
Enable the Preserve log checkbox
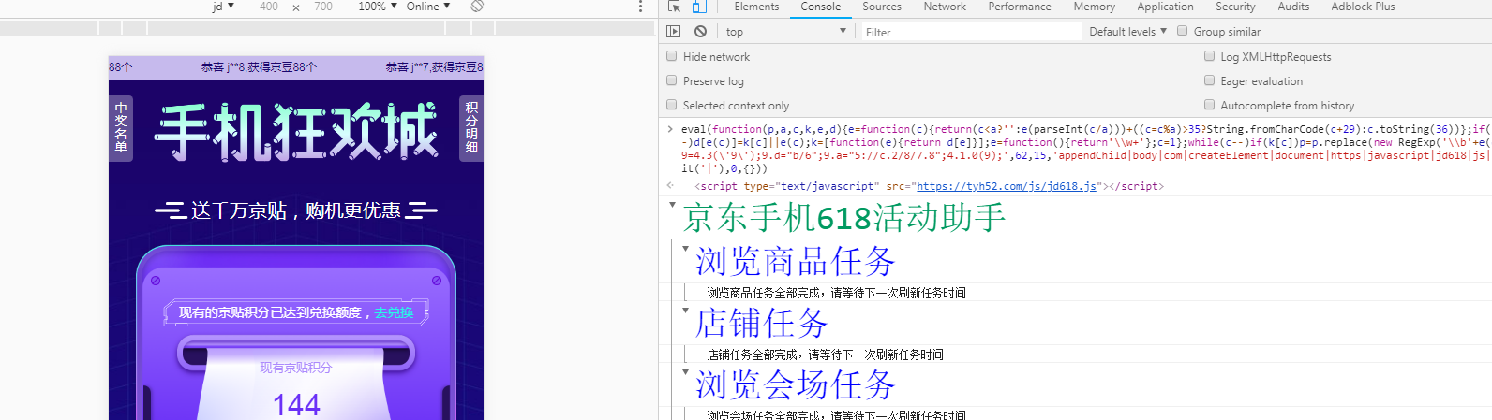(671, 80)
